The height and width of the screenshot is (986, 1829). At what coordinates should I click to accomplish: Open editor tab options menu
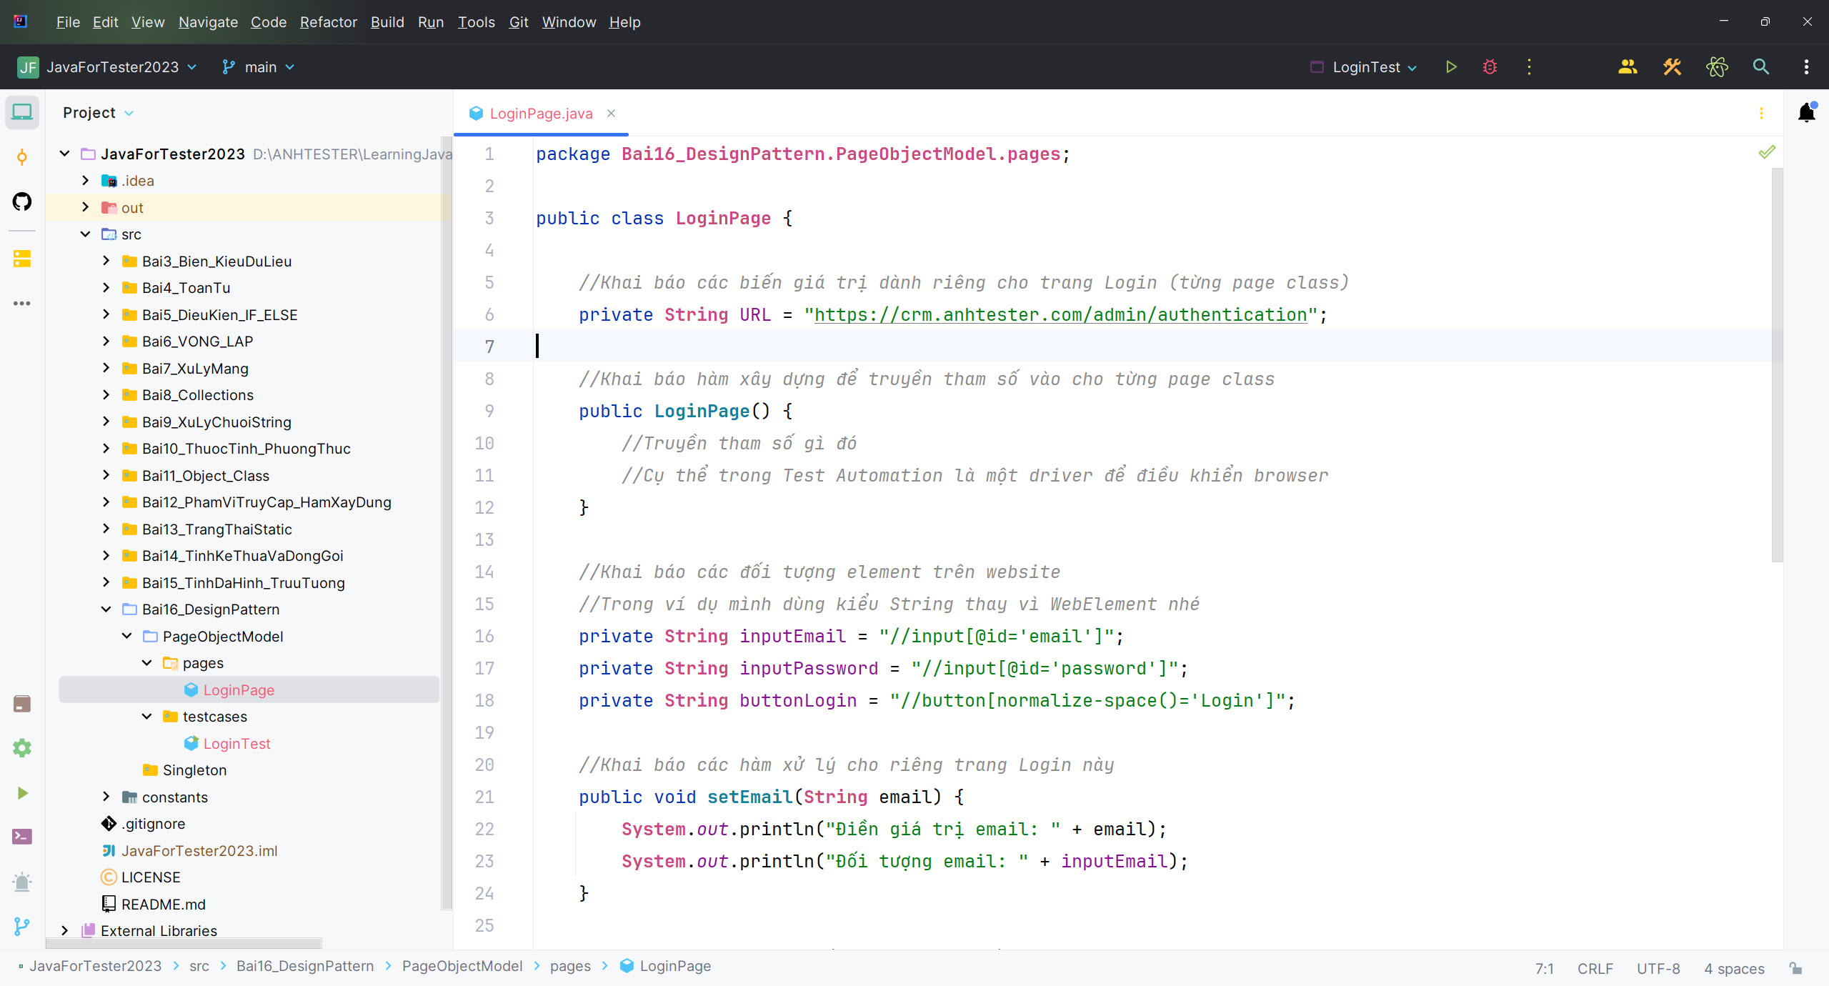click(1761, 114)
